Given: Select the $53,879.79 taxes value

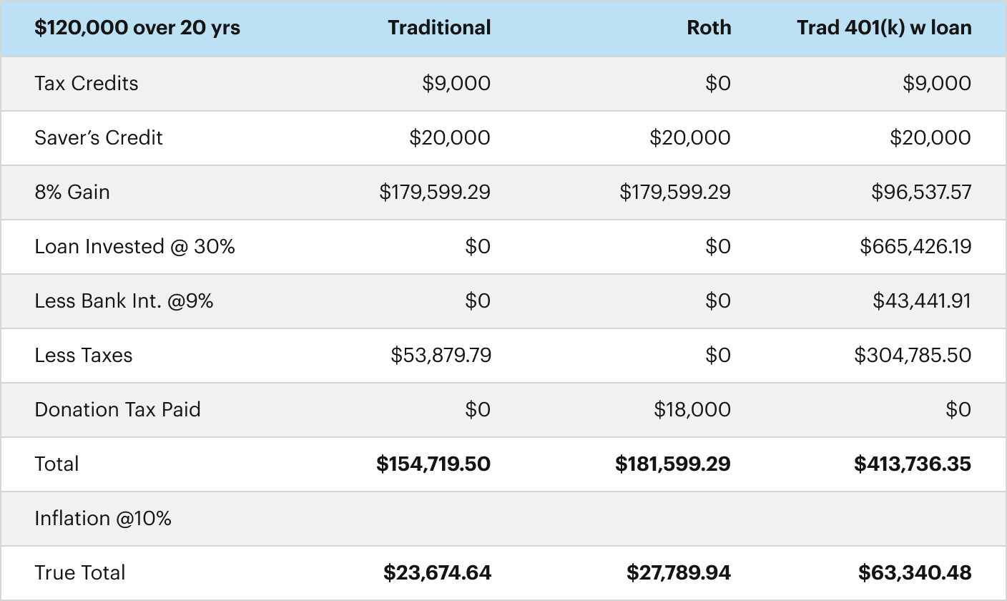Looking at the screenshot, I should point(441,355).
